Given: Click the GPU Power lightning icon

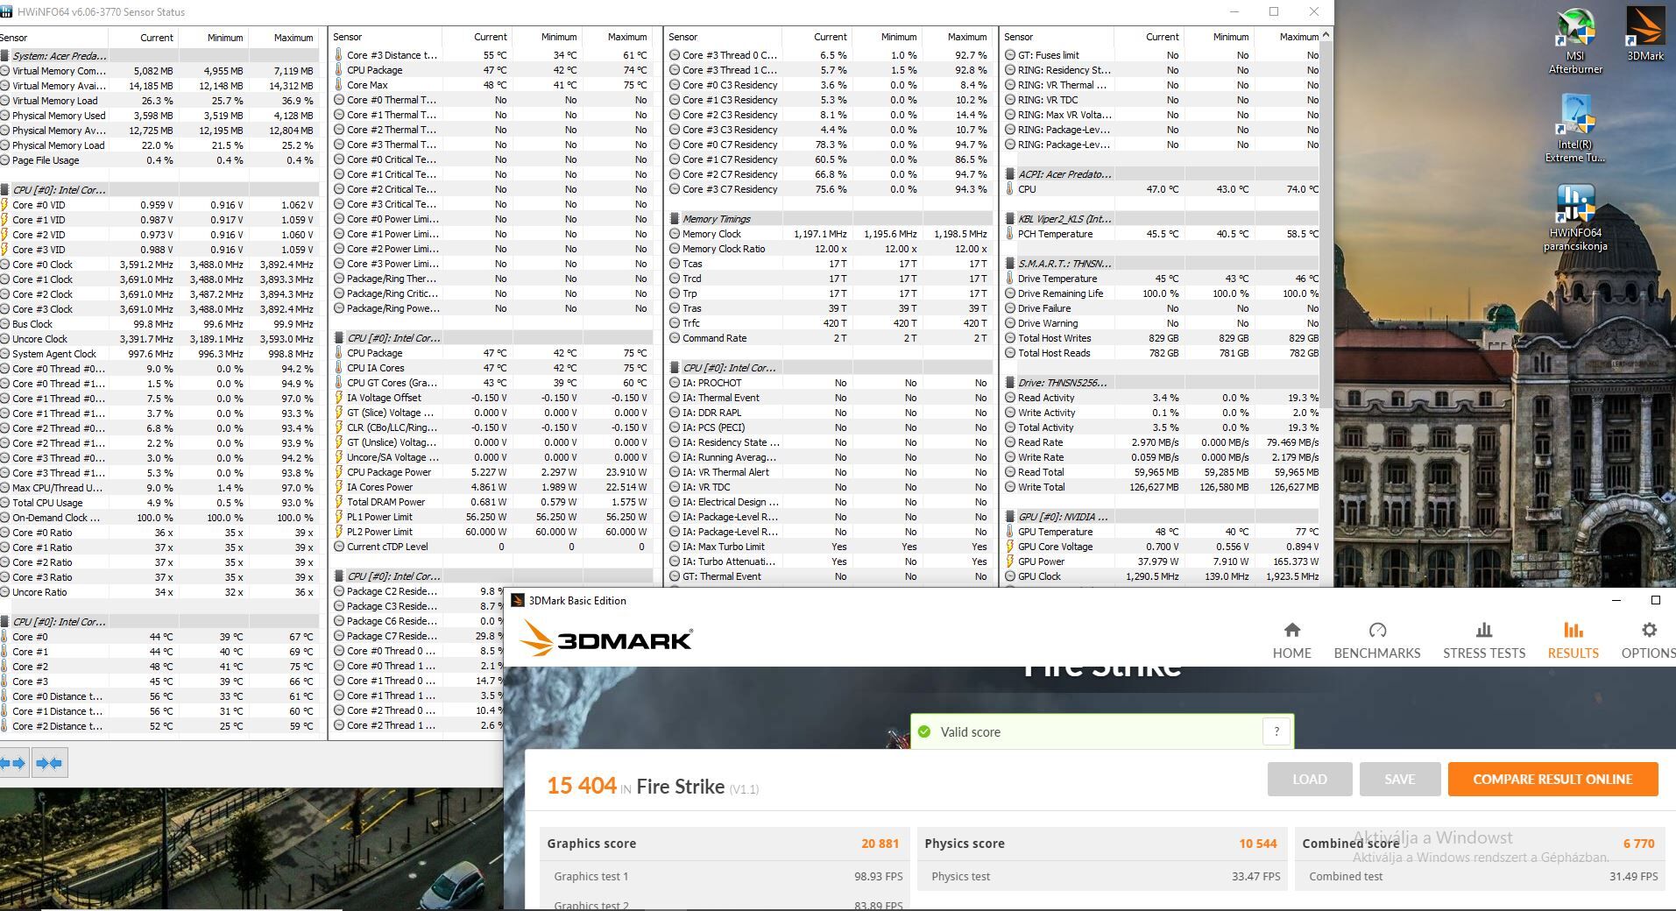Looking at the screenshot, I should 1010,561.
